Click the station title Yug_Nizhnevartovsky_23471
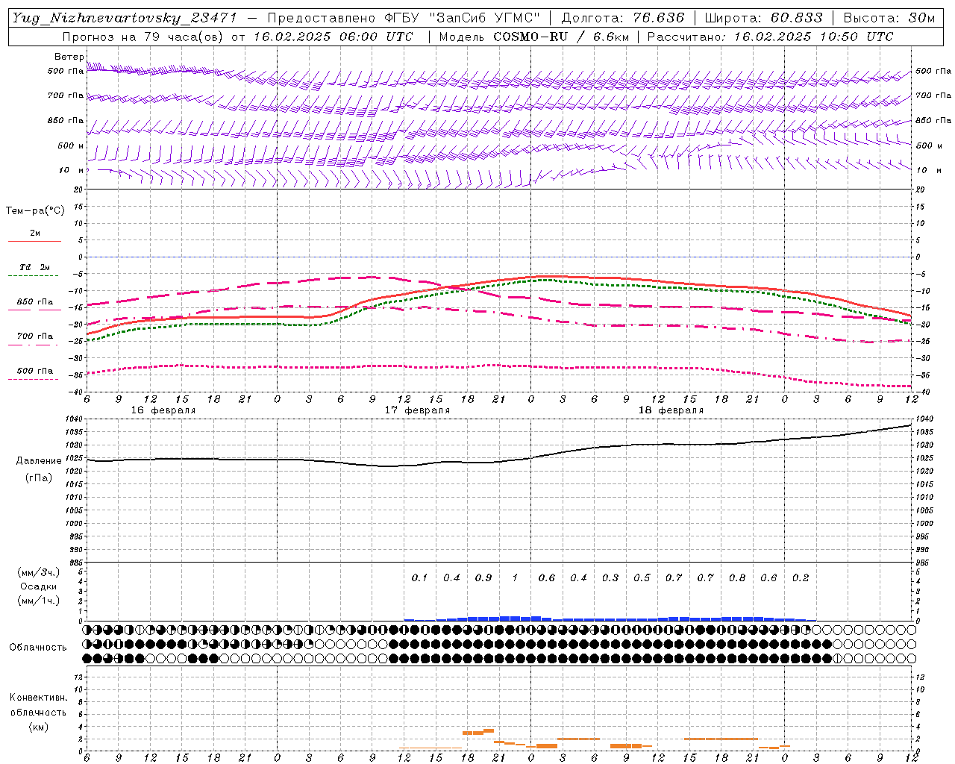The width and height of the screenshot is (955, 764). coord(124,18)
